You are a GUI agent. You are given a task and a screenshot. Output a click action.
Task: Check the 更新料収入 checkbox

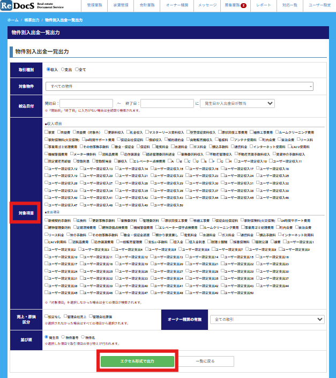[x=106, y=132]
